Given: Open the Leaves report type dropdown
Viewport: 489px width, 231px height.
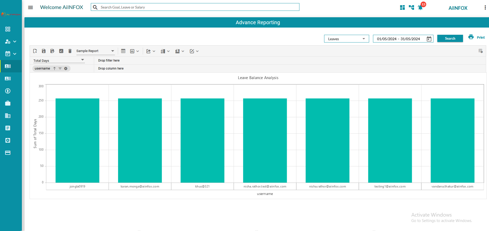Looking at the screenshot, I should [346, 39].
